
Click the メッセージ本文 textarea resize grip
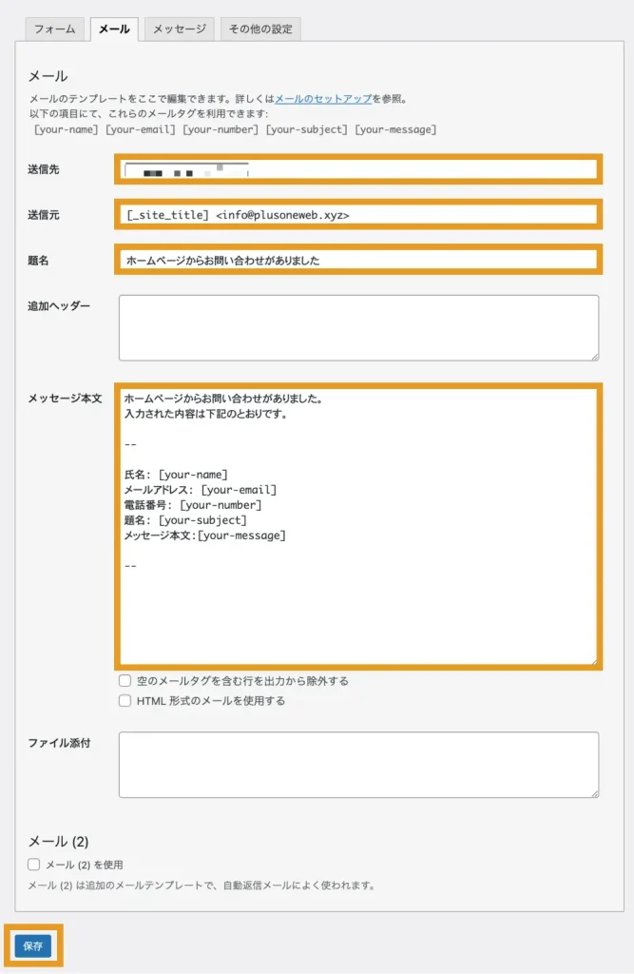point(594,661)
